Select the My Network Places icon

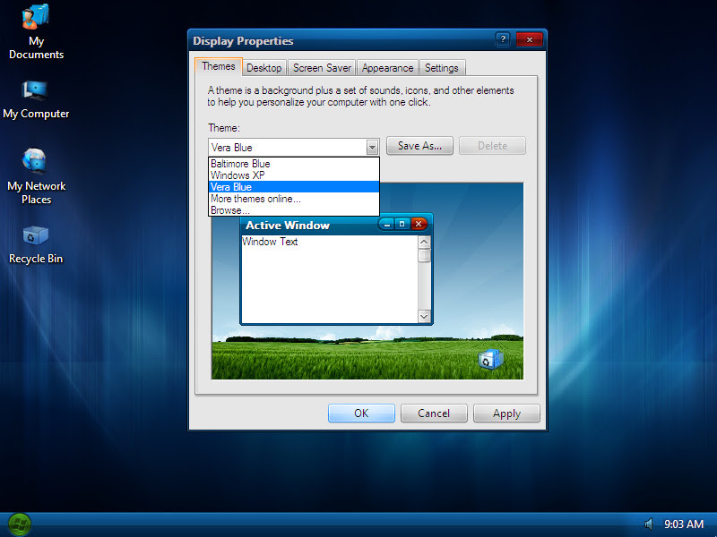coord(36,176)
